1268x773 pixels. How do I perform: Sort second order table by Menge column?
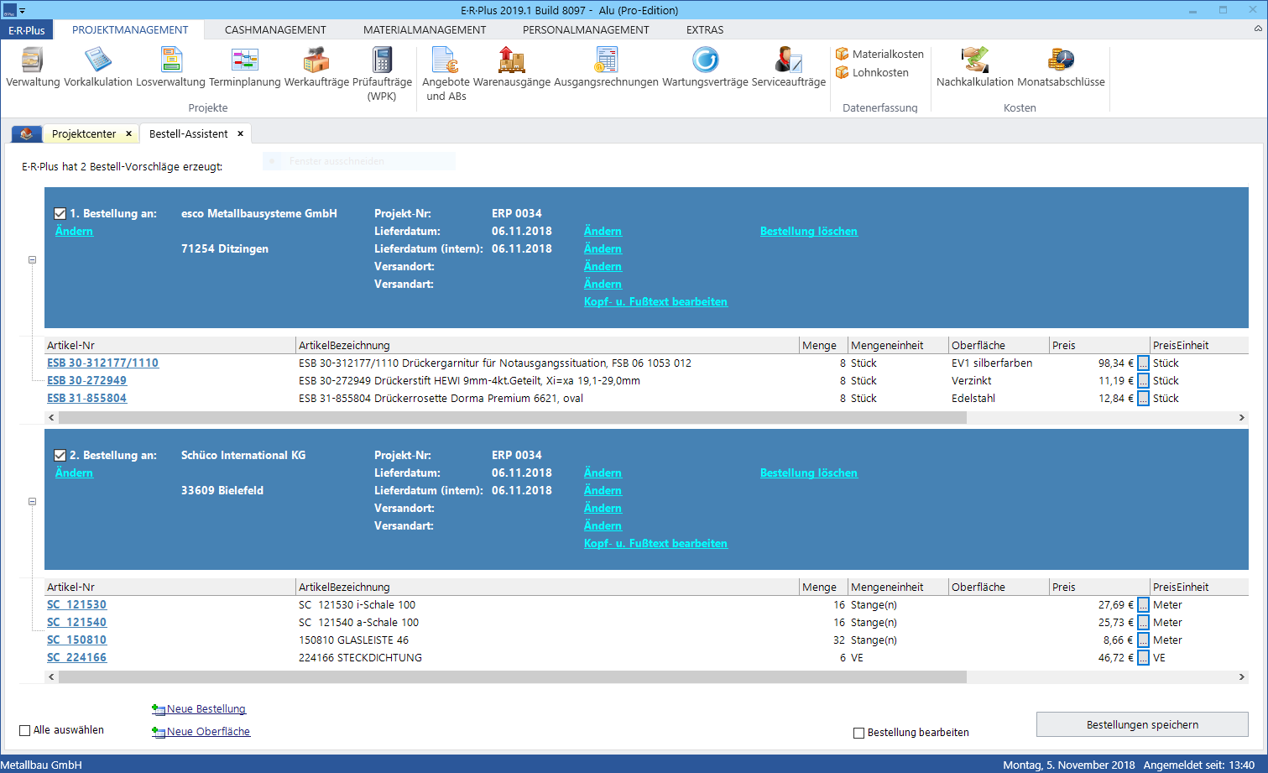point(823,587)
